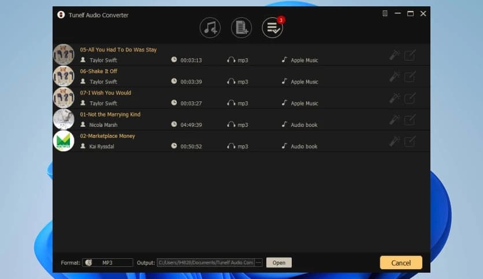The image size is (483, 279).
Task: Click edit tag icon for Not the Marrying Kind
Action: coord(410,120)
